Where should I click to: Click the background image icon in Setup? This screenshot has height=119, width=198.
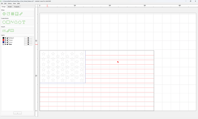(17, 14)
